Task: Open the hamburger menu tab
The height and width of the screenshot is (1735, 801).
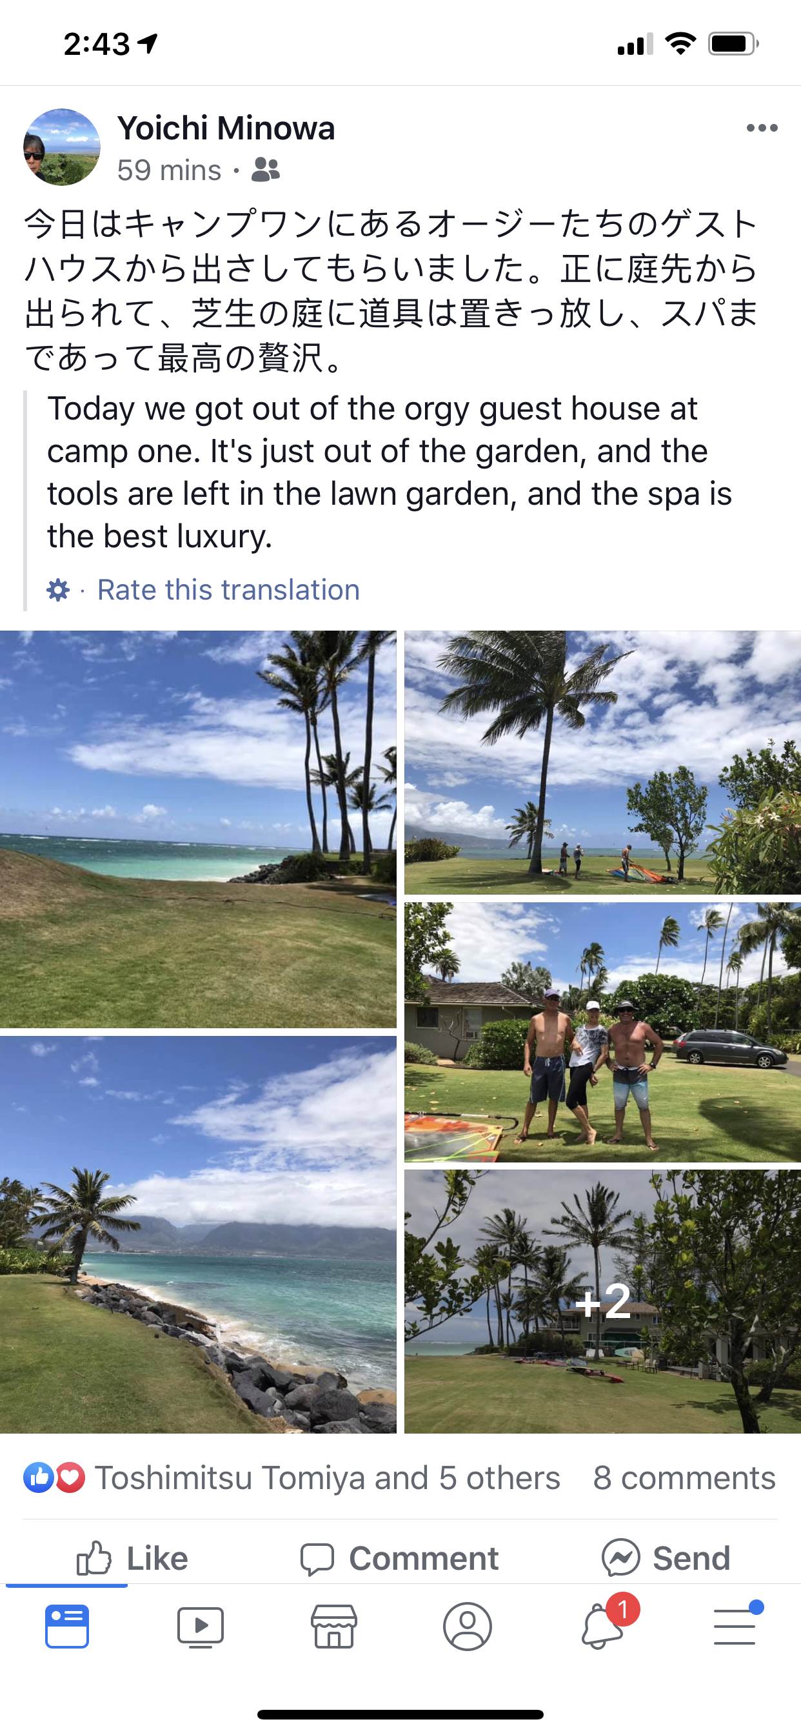Action: click(735, 1625)
